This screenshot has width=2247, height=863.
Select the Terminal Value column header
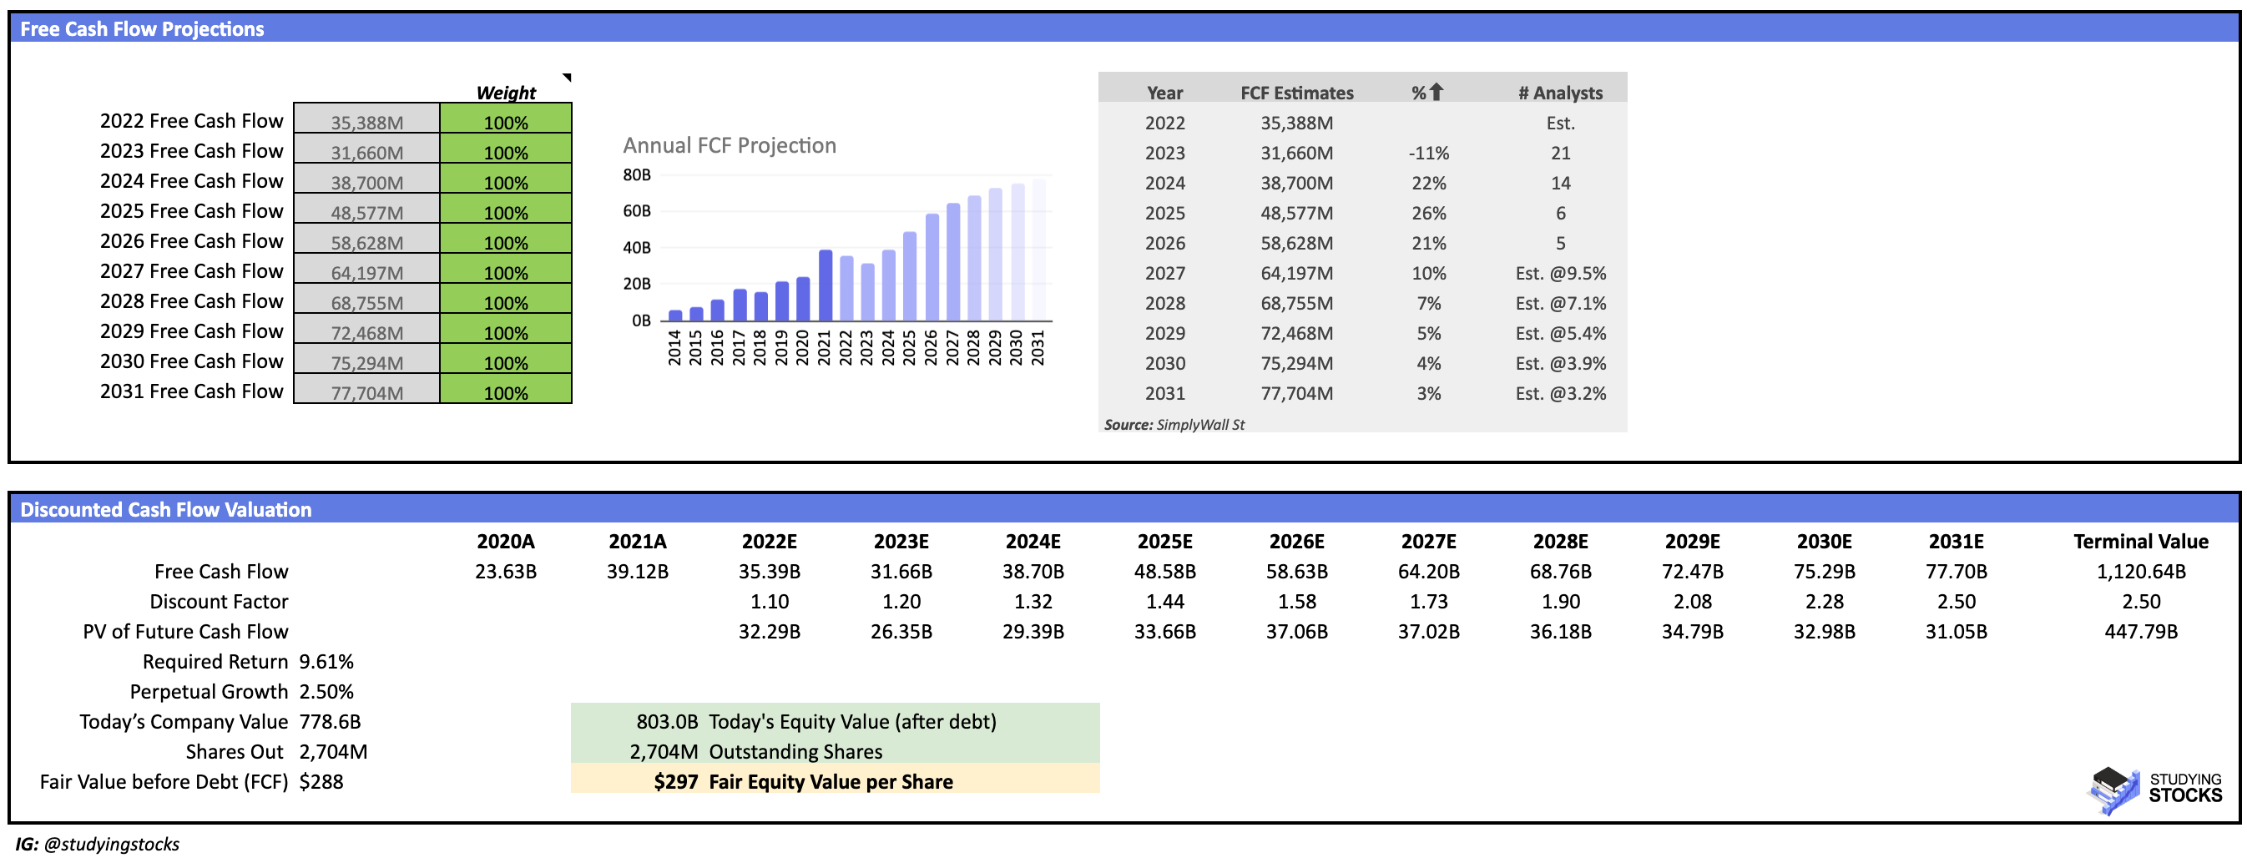click(x=2141, y=541)
